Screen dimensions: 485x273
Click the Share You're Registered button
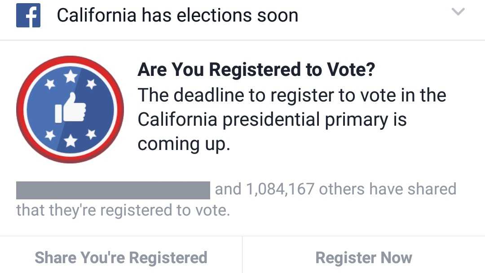(x=121, y=257)
